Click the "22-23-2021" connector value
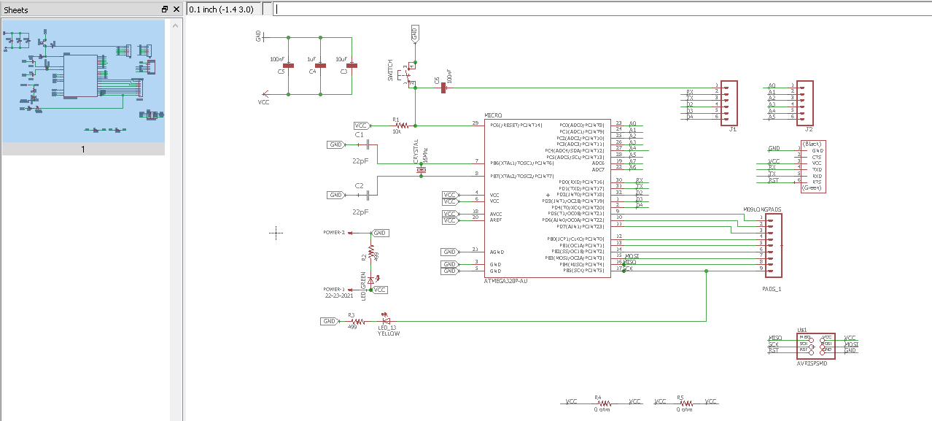This screenshot has width=932, height=421. 339,296
